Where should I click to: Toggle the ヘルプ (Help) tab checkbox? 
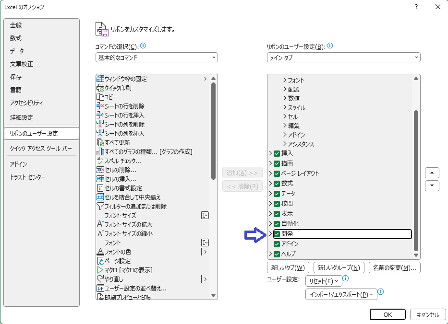tap(277, 254)
